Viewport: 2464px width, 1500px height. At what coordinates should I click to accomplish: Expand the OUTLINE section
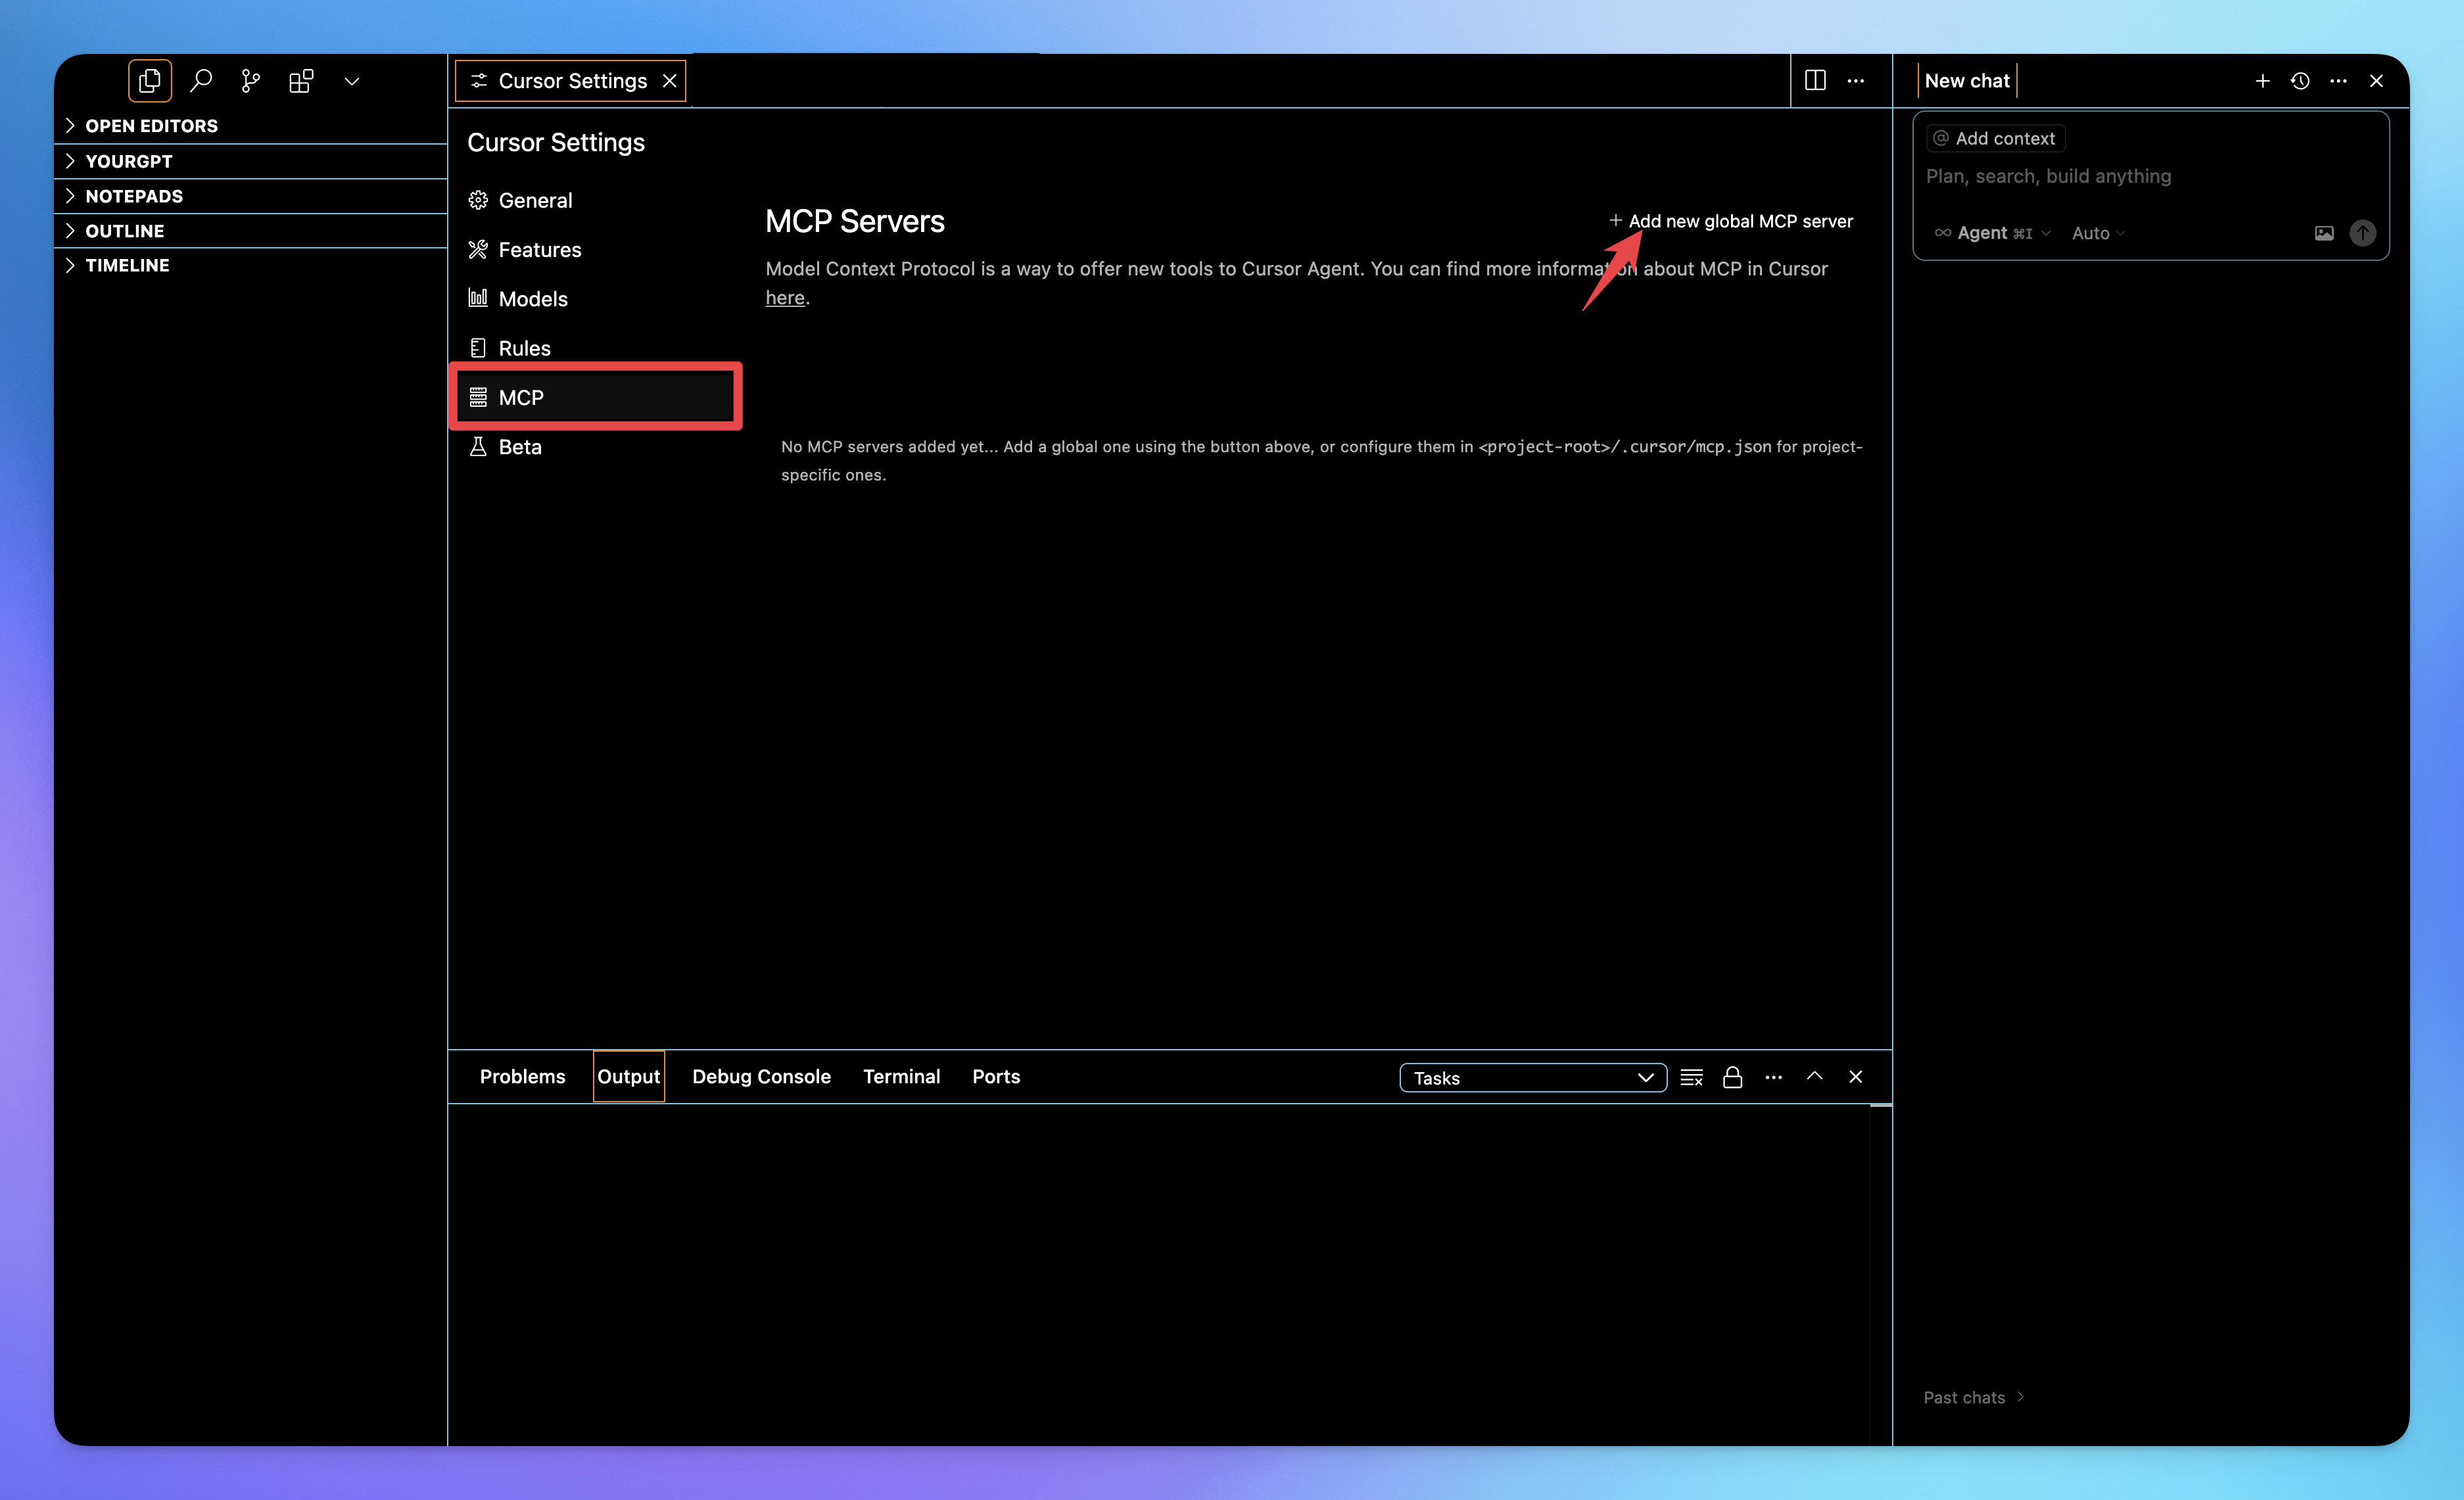[250, 231]
